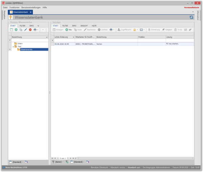Click the orange lock icon

click(135, 30)
